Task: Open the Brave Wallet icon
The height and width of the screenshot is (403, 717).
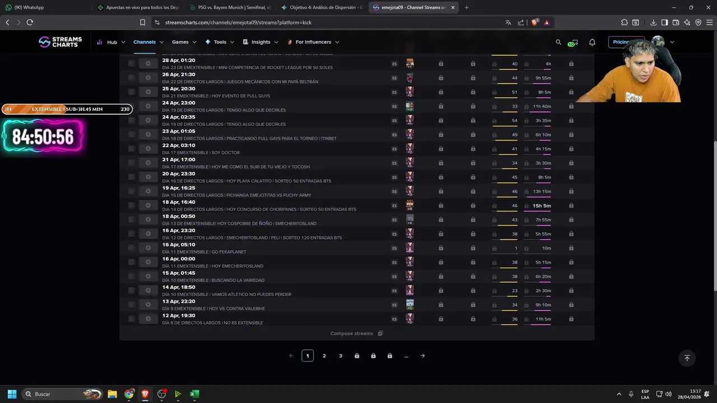Action: (676, 22)
